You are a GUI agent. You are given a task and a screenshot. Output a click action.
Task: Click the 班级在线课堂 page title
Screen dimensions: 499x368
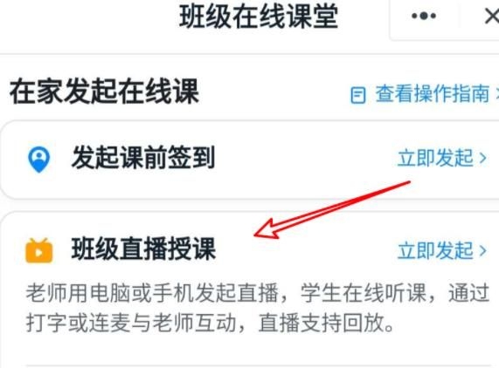(x=259, y=17)
